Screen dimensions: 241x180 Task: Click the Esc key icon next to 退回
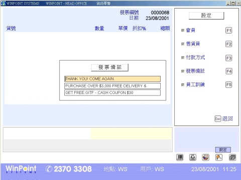click(218, 118)
